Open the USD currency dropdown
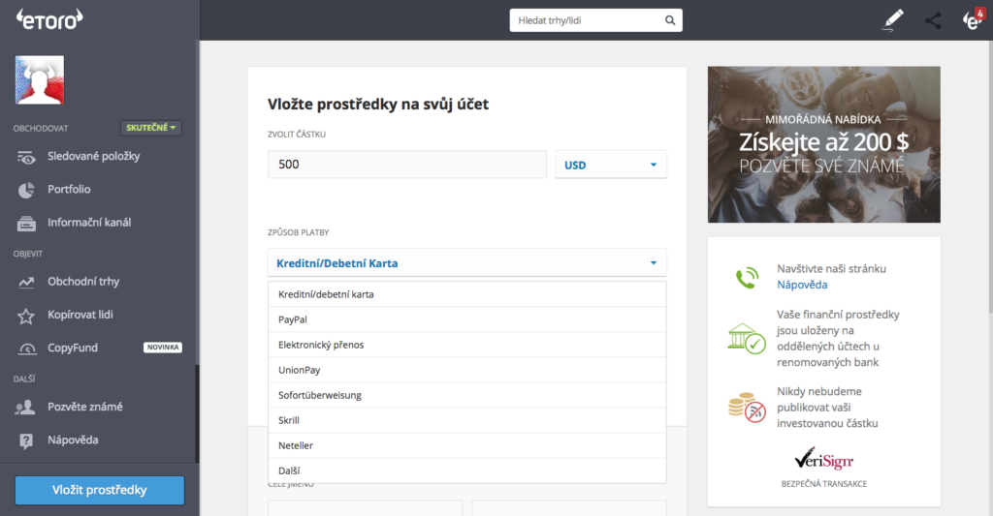Screen dimensions: 993x516 point(611,165)
